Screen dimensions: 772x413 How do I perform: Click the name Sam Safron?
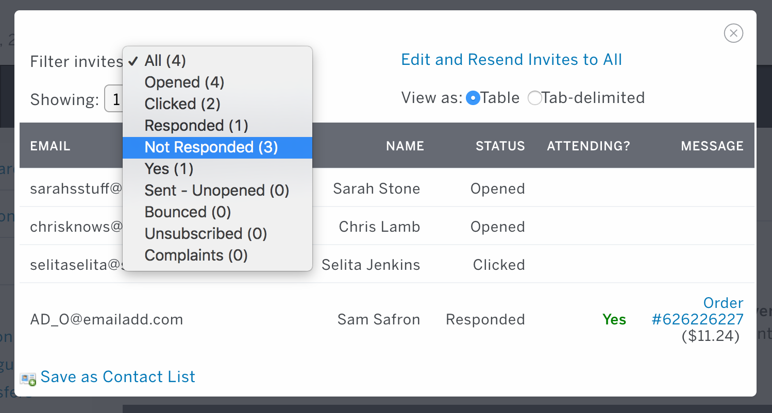379,320
